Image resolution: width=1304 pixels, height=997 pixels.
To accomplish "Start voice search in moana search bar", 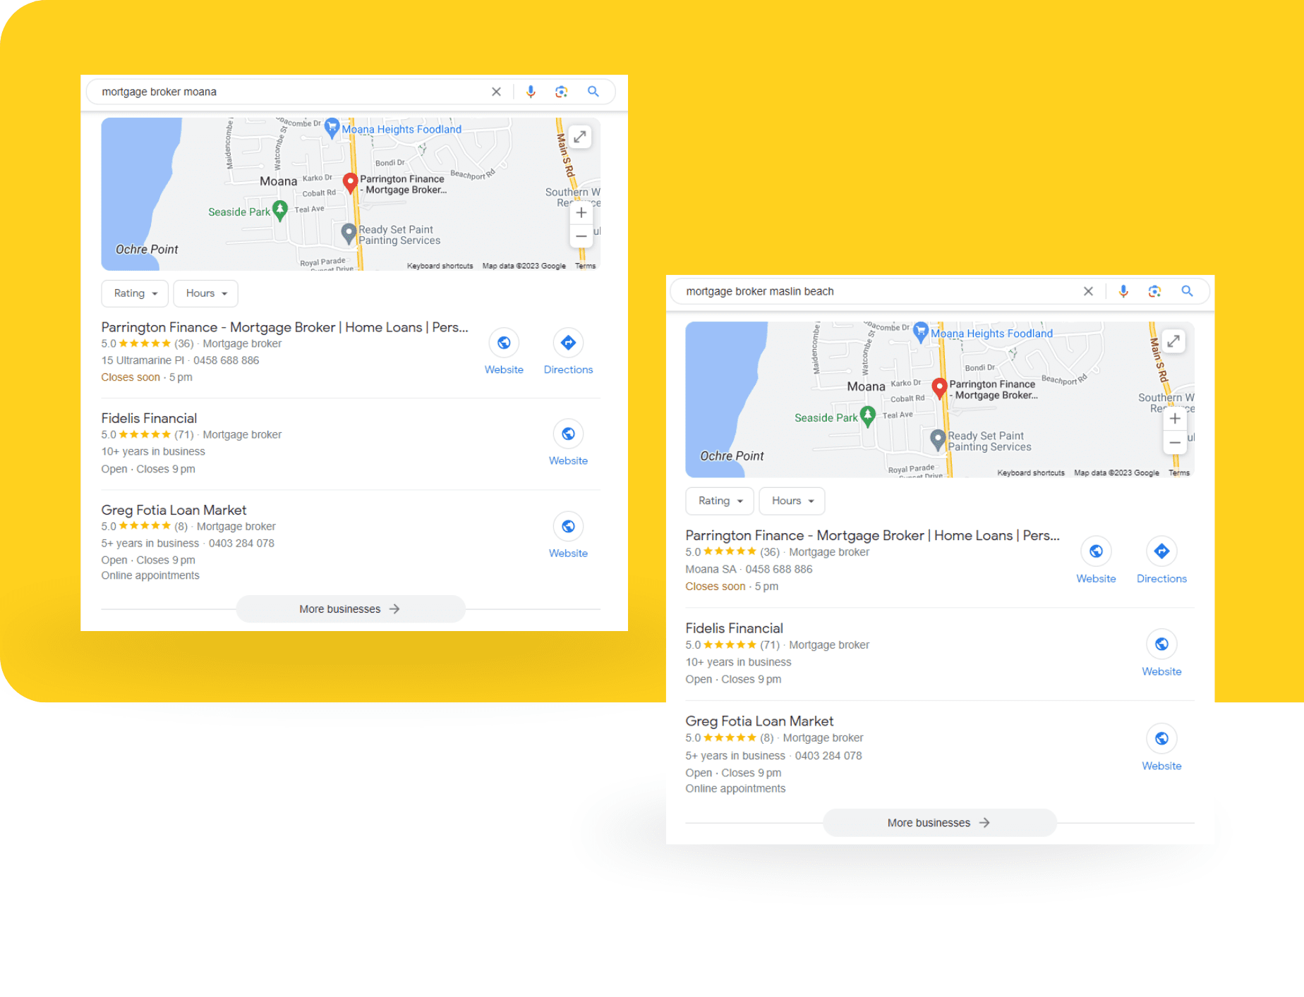I will [531, 92].
